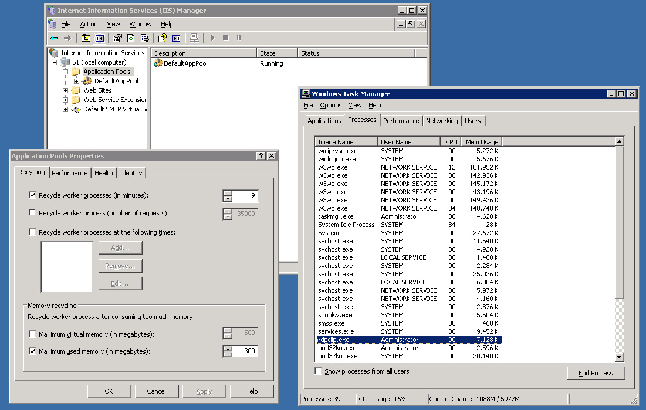Click the yellow question-mark Help toolbar icon
The width and height of the screenshot is (646, 410).
[163, 38]
